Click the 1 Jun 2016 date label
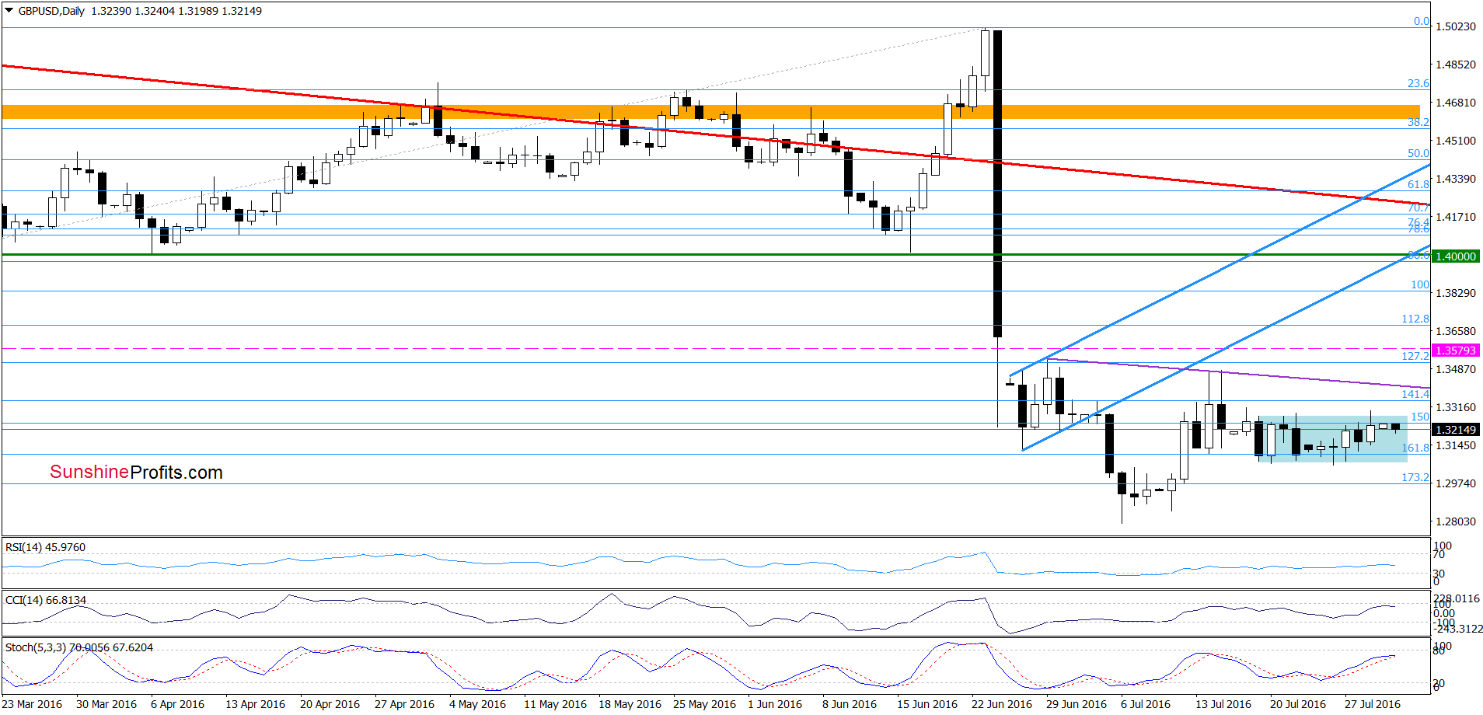 pyautogui.click(x=775, y=704)
